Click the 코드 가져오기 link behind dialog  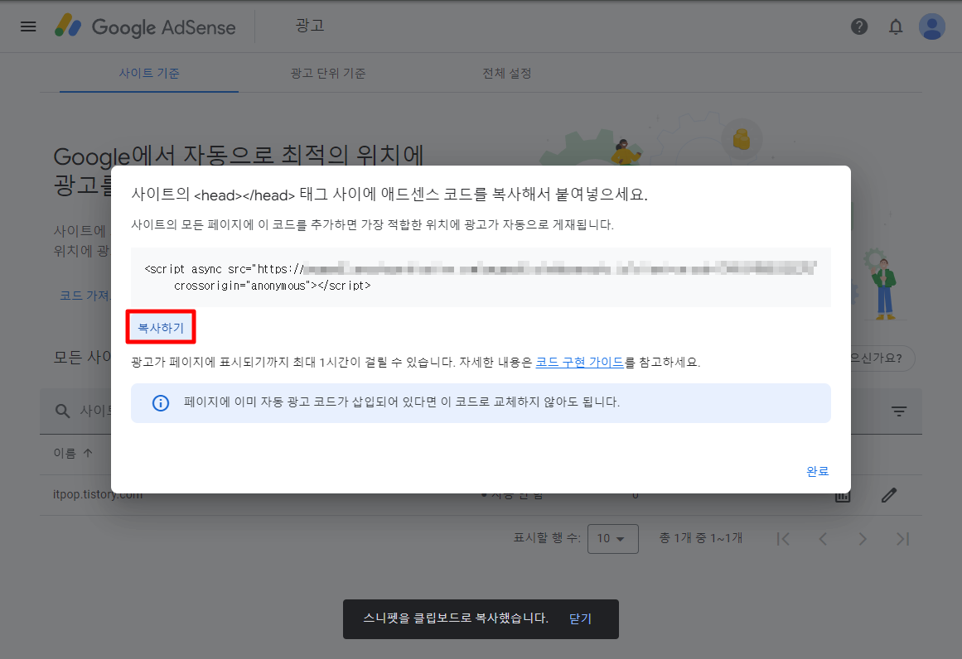(x=85, y=296)
